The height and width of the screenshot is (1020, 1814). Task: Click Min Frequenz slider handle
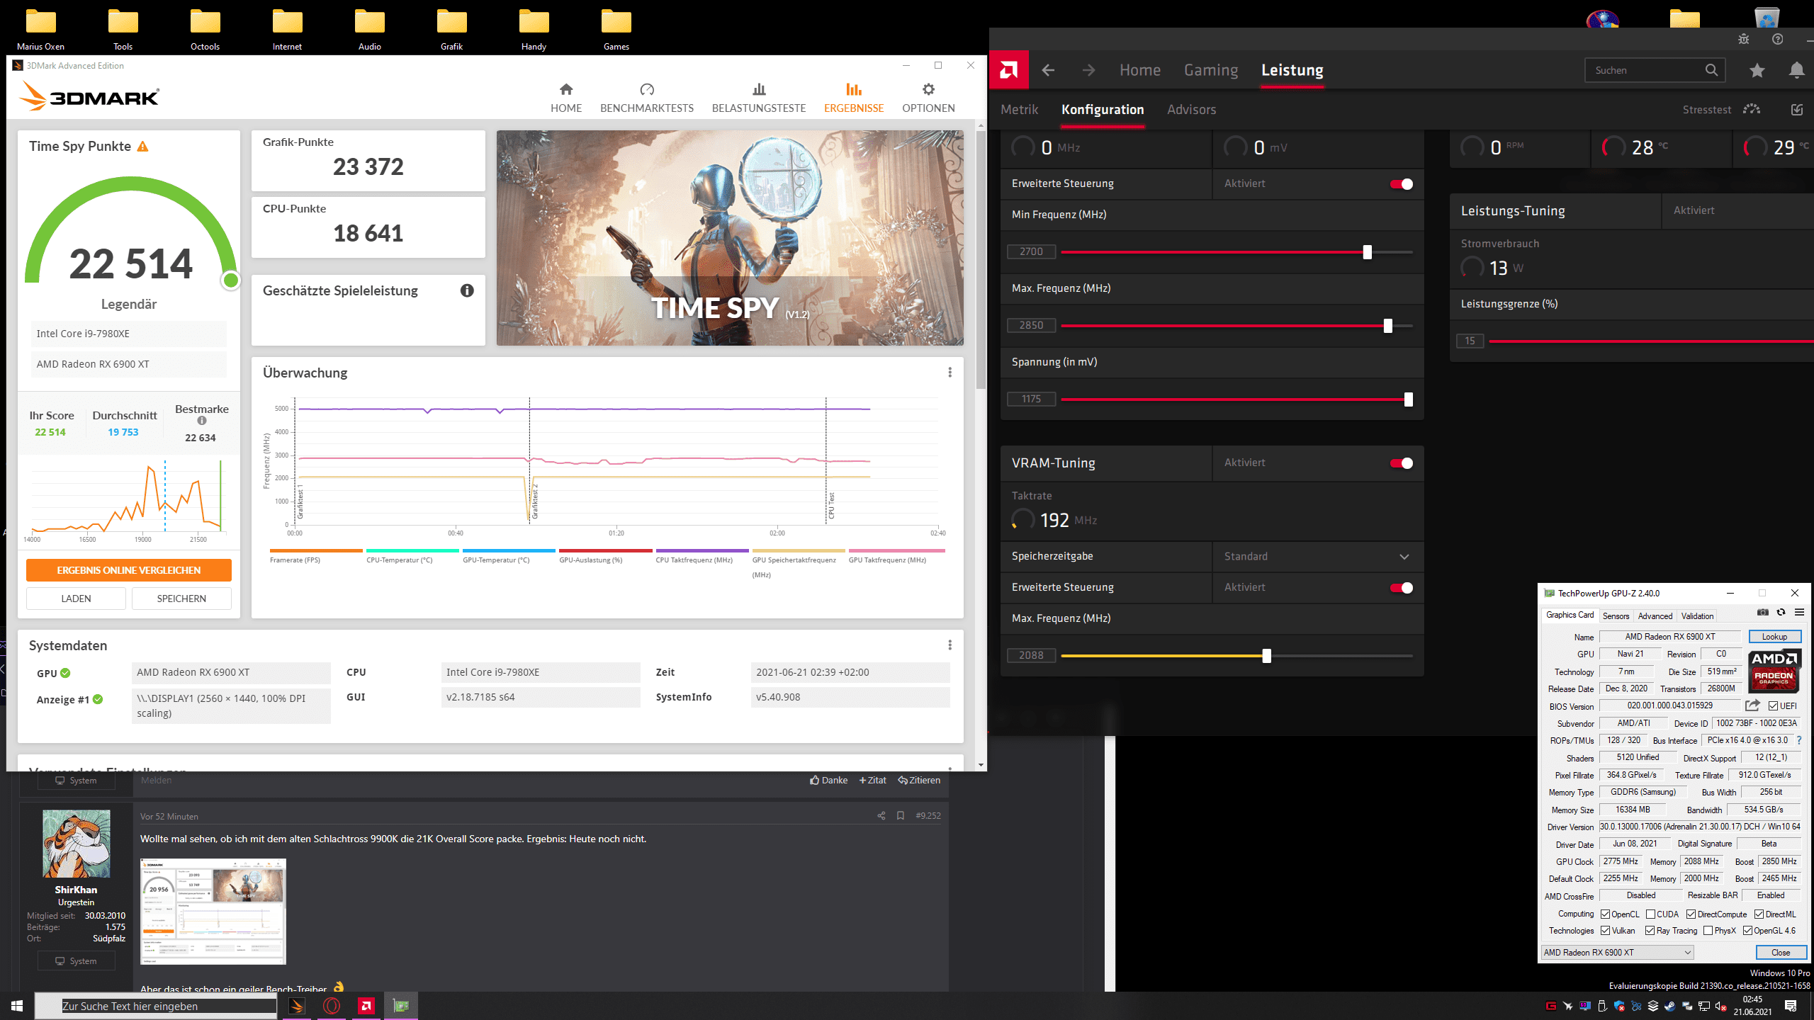click(1367, 252)
